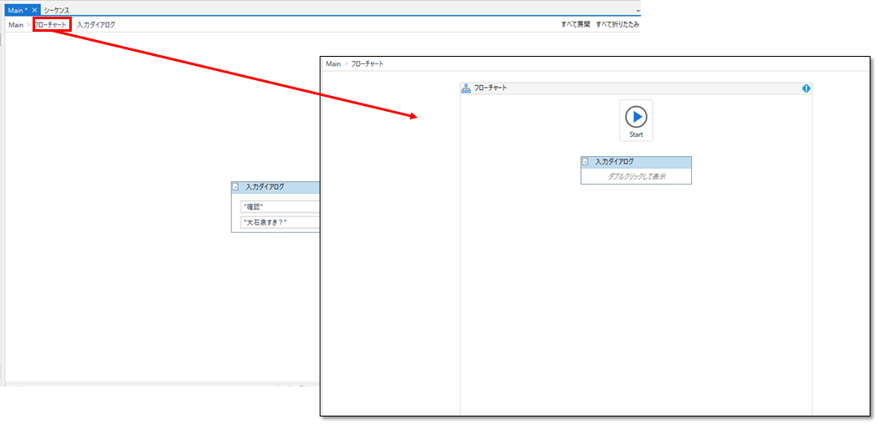Select the Start node

click(636, 120)
